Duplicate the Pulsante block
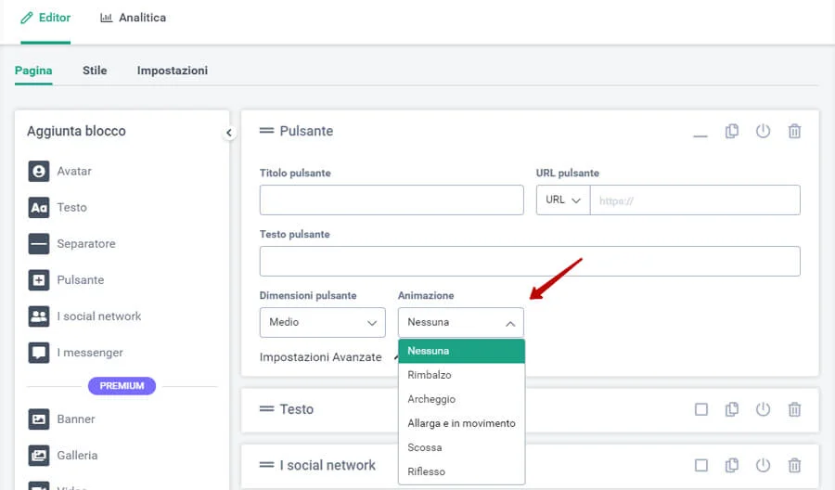 pos(732,132)
